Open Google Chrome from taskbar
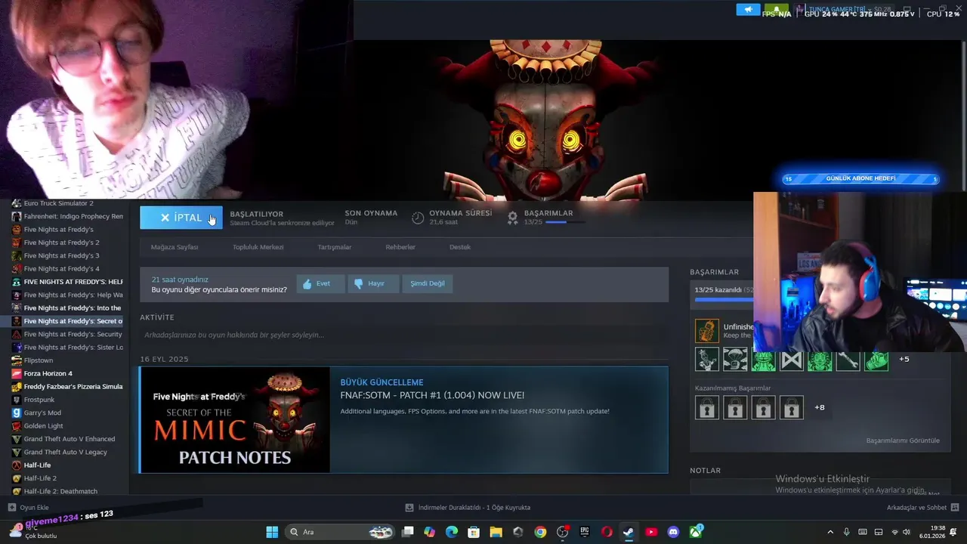Viewport: 967px width, 544px height. tap(540, 532)
